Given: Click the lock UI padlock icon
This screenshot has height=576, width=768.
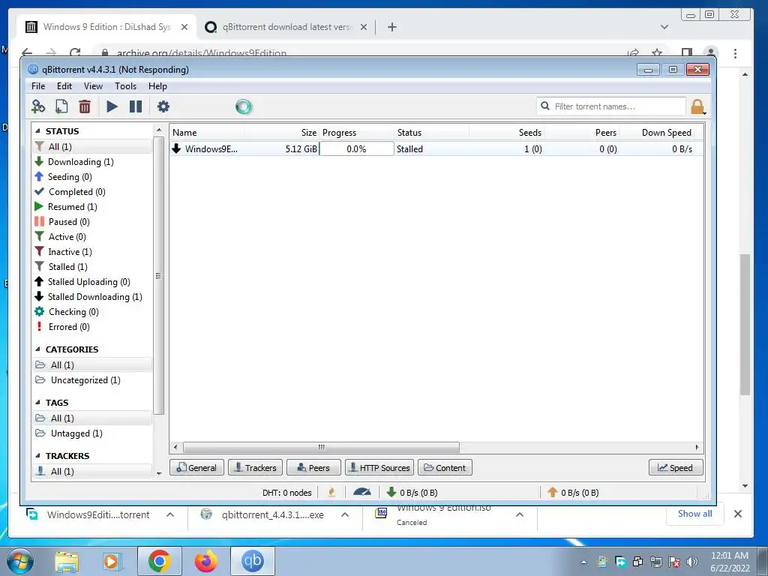Looking at the screenshot, I should click(697, 106).
